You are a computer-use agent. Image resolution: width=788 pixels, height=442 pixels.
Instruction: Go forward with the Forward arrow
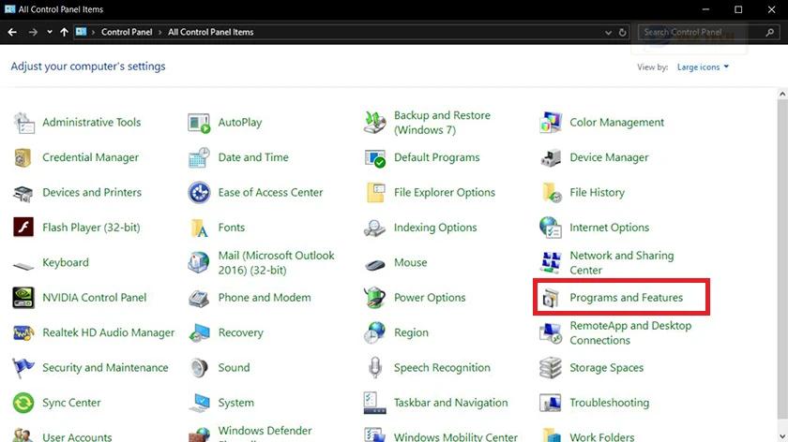pyautogui.click(x=33, y=32)
